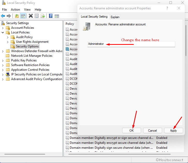Click the policy list vertical scrollbar

(x=186, y=40)
